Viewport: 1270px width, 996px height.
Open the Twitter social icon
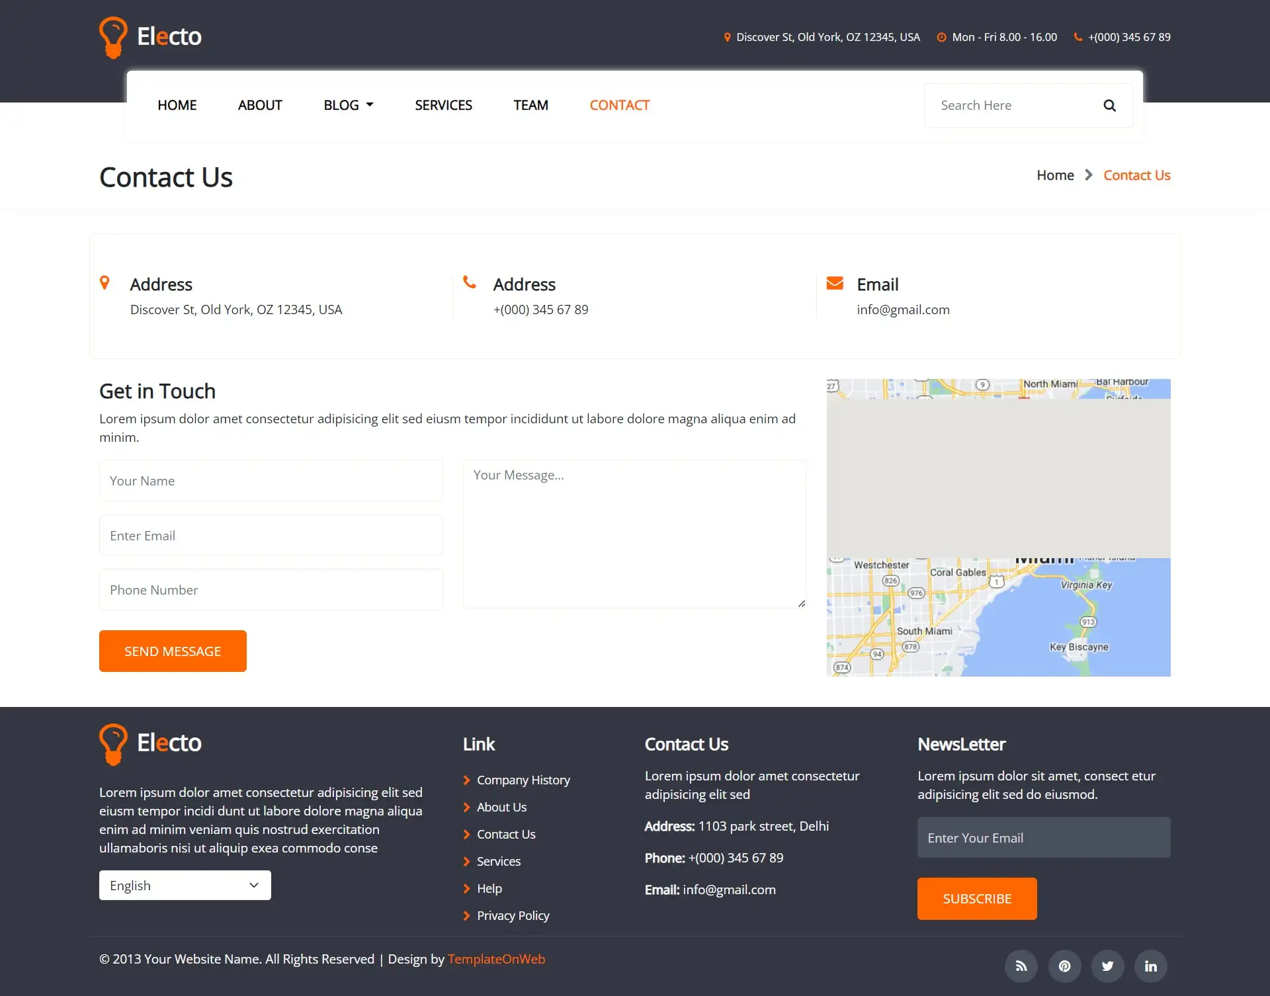pyautogui.click(x=1107, y=966)
